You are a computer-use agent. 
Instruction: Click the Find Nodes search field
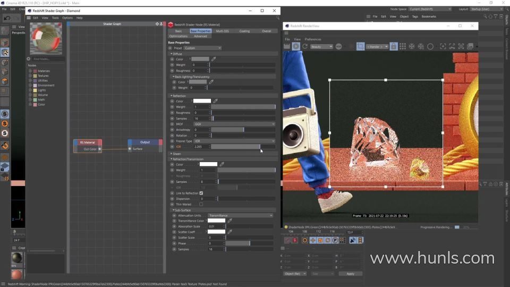click(x=48, y=59)
